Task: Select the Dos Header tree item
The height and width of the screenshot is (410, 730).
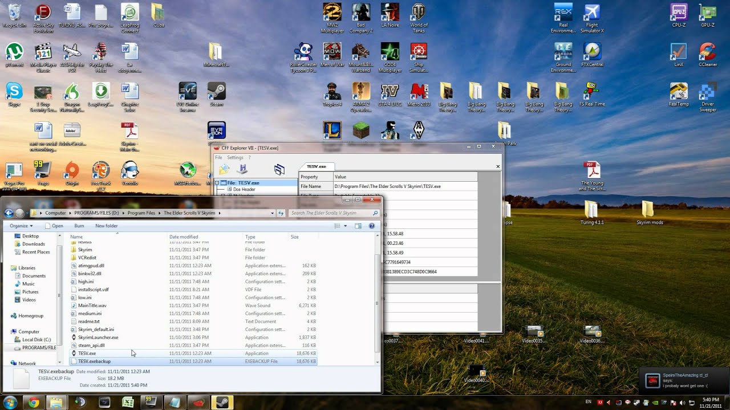Action: (x=244, y=189)
